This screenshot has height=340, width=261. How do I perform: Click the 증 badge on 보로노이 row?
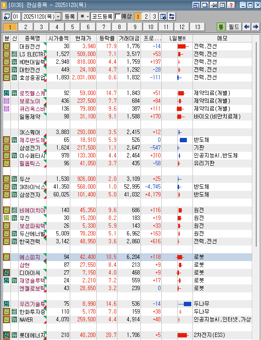(7, 101)
